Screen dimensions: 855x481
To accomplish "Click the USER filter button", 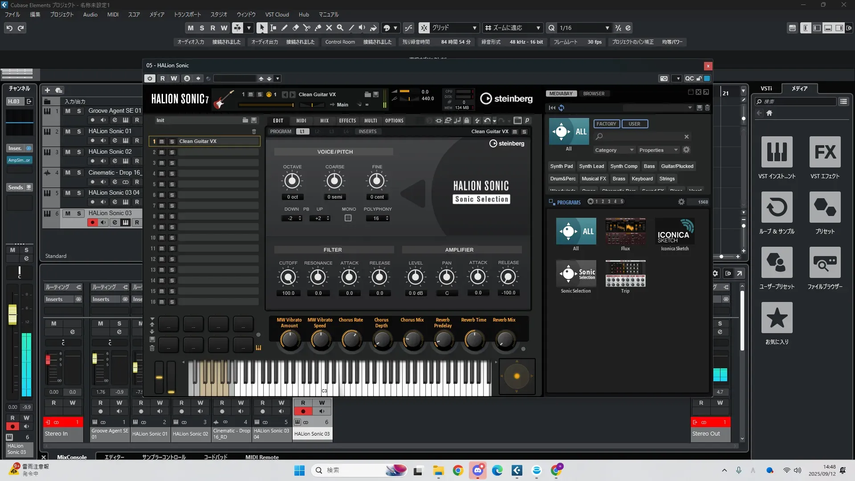I will 634,124.
